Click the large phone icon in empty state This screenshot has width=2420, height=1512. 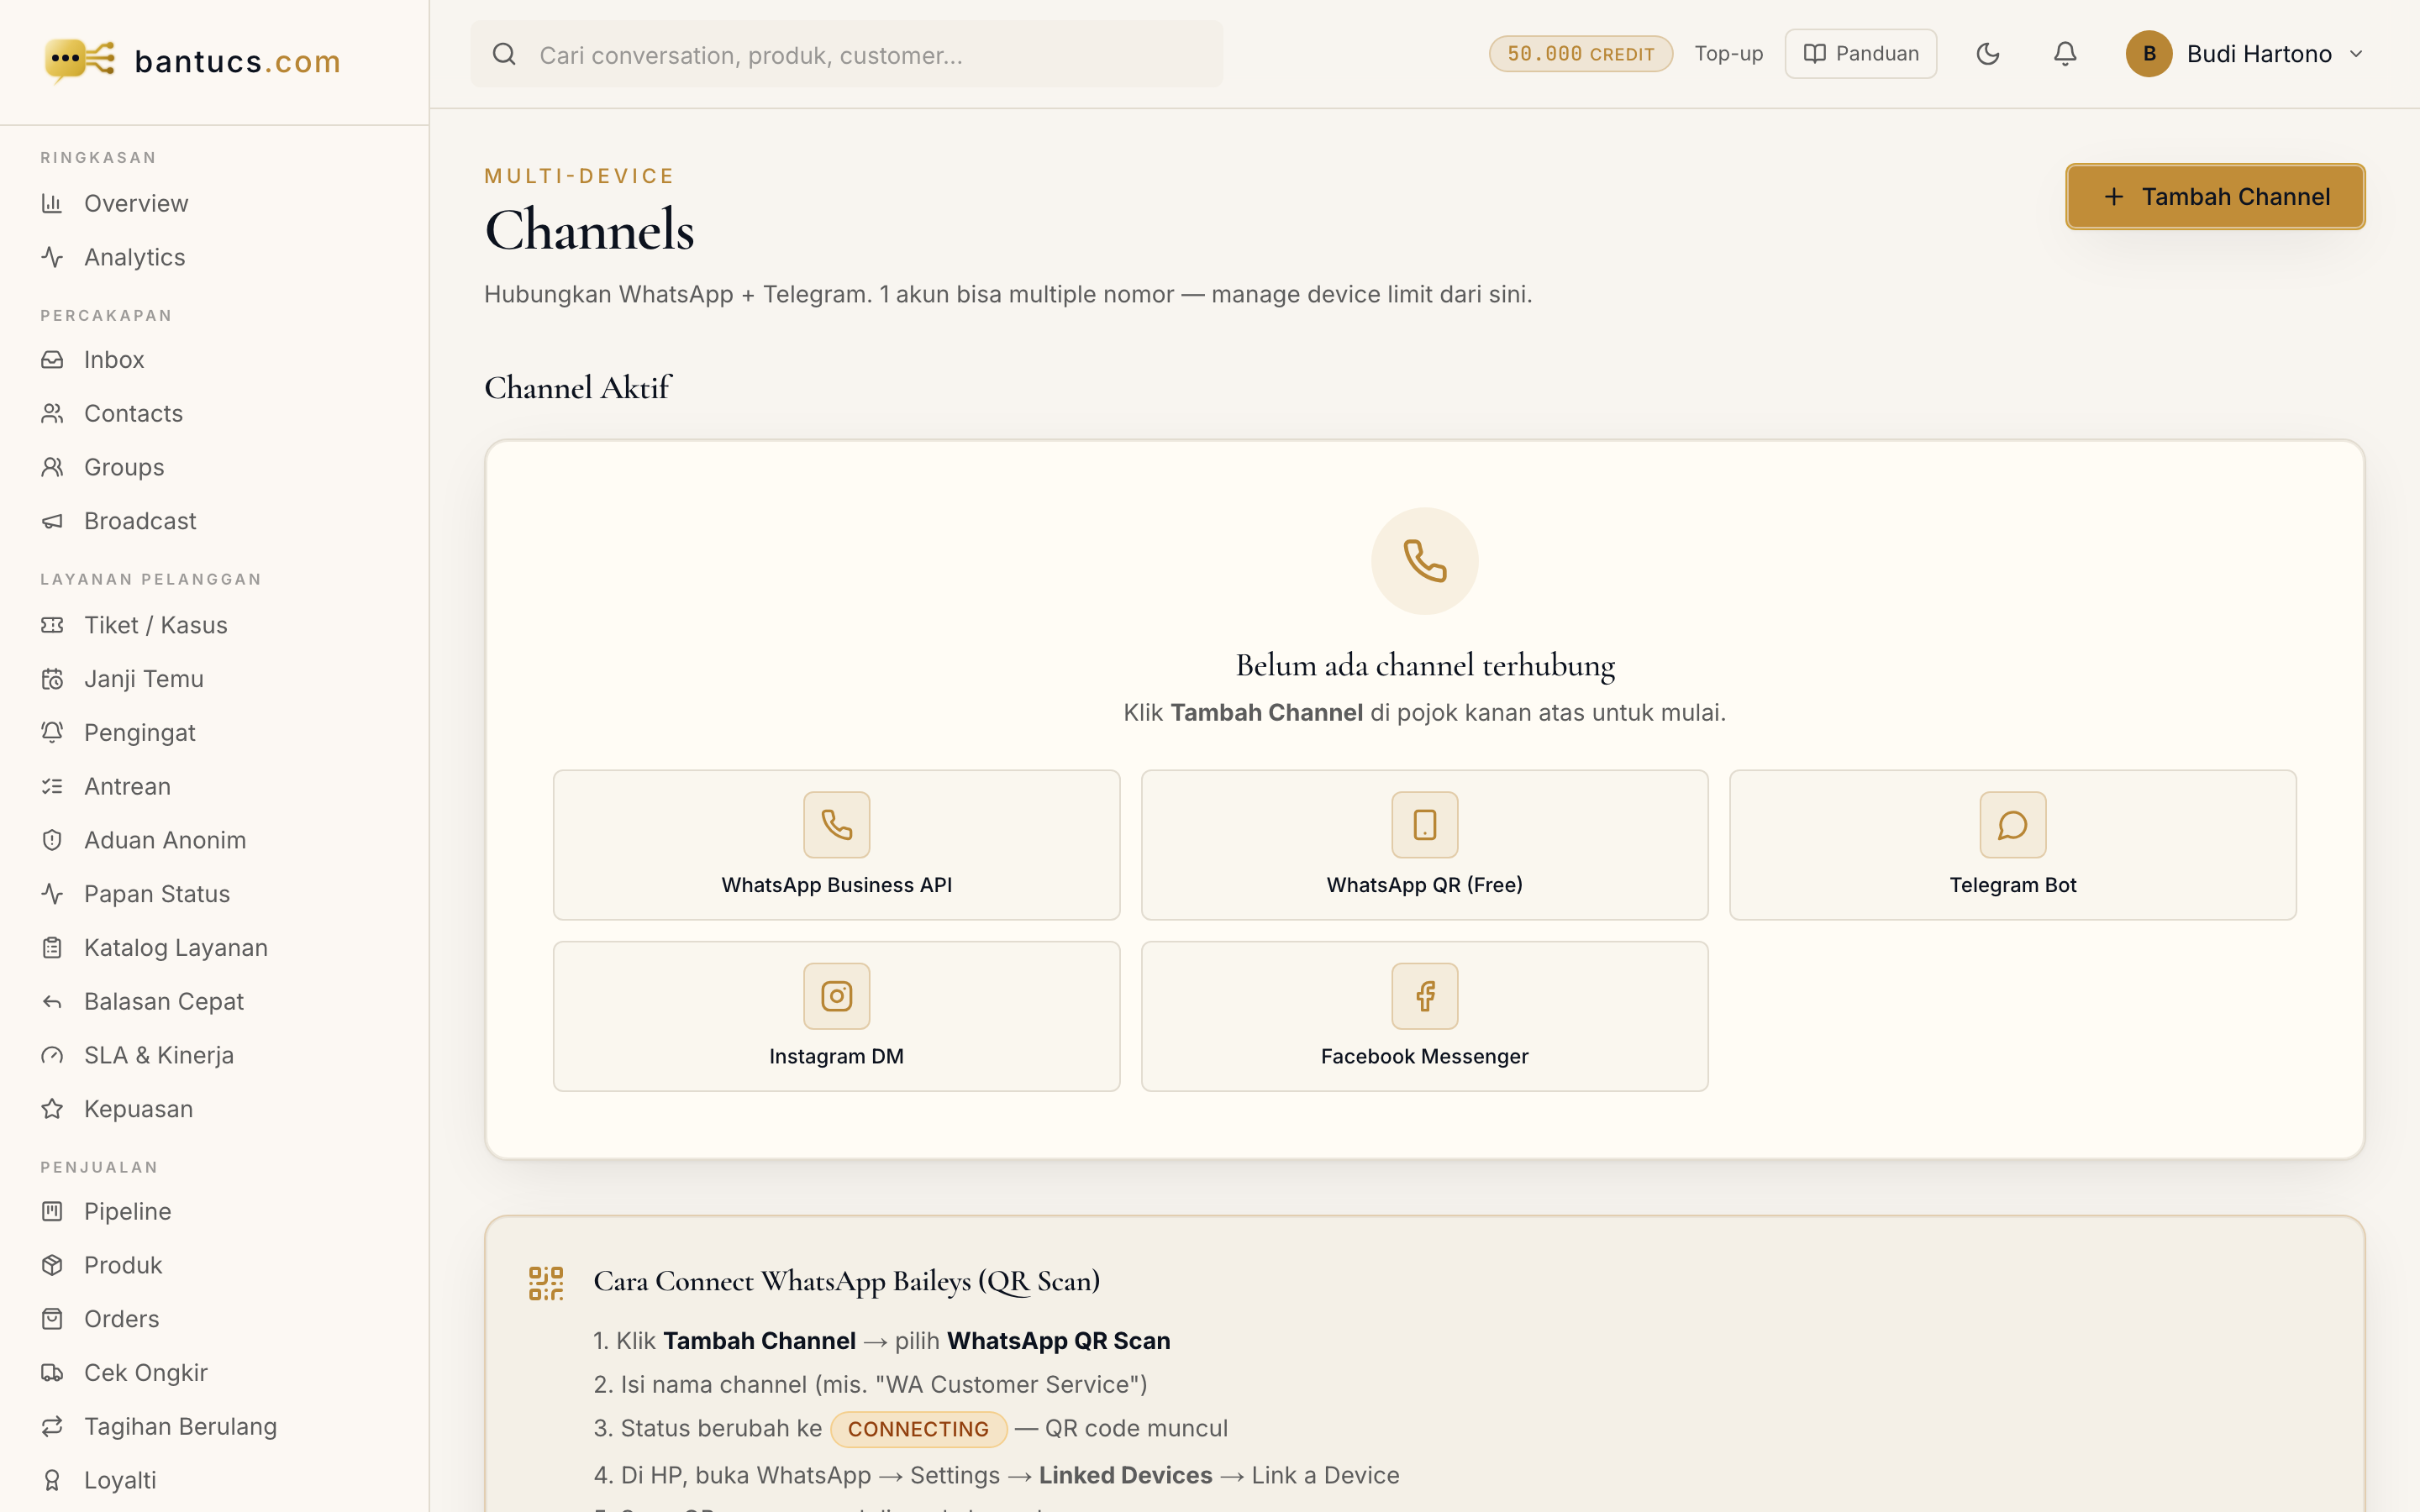click(1424, 561)
